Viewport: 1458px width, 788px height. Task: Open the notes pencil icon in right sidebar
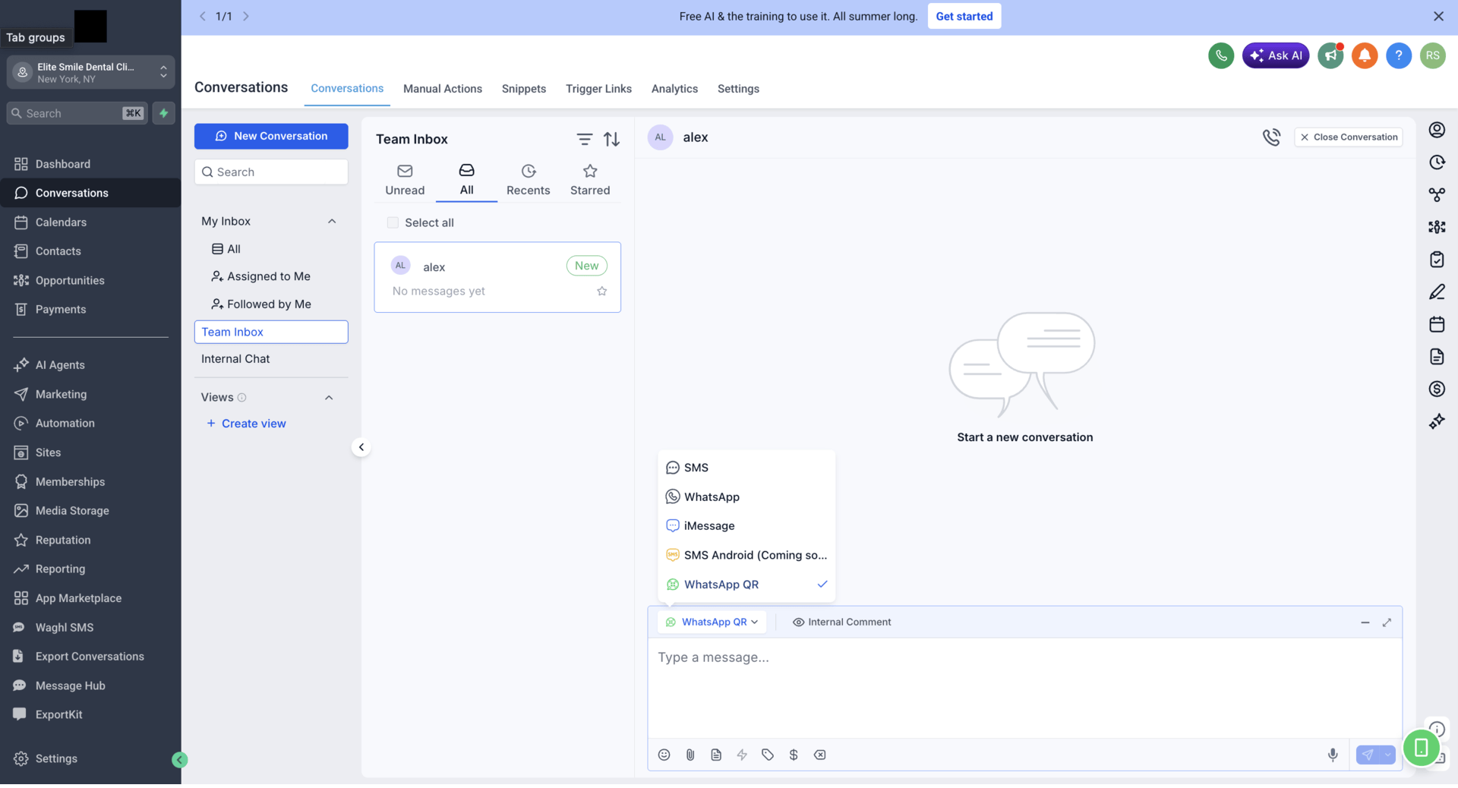click(1437, 292)
